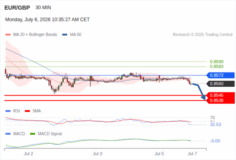Click the green MACD Signal legend swatch

pos(33,134)
